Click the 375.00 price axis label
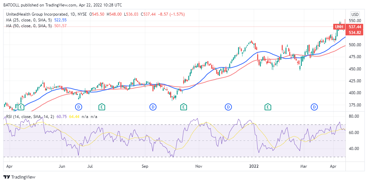368x183 pixels. point(355,105)
